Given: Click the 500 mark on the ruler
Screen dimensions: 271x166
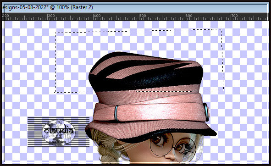Looking at the screenshot, I should pos(143,16).
